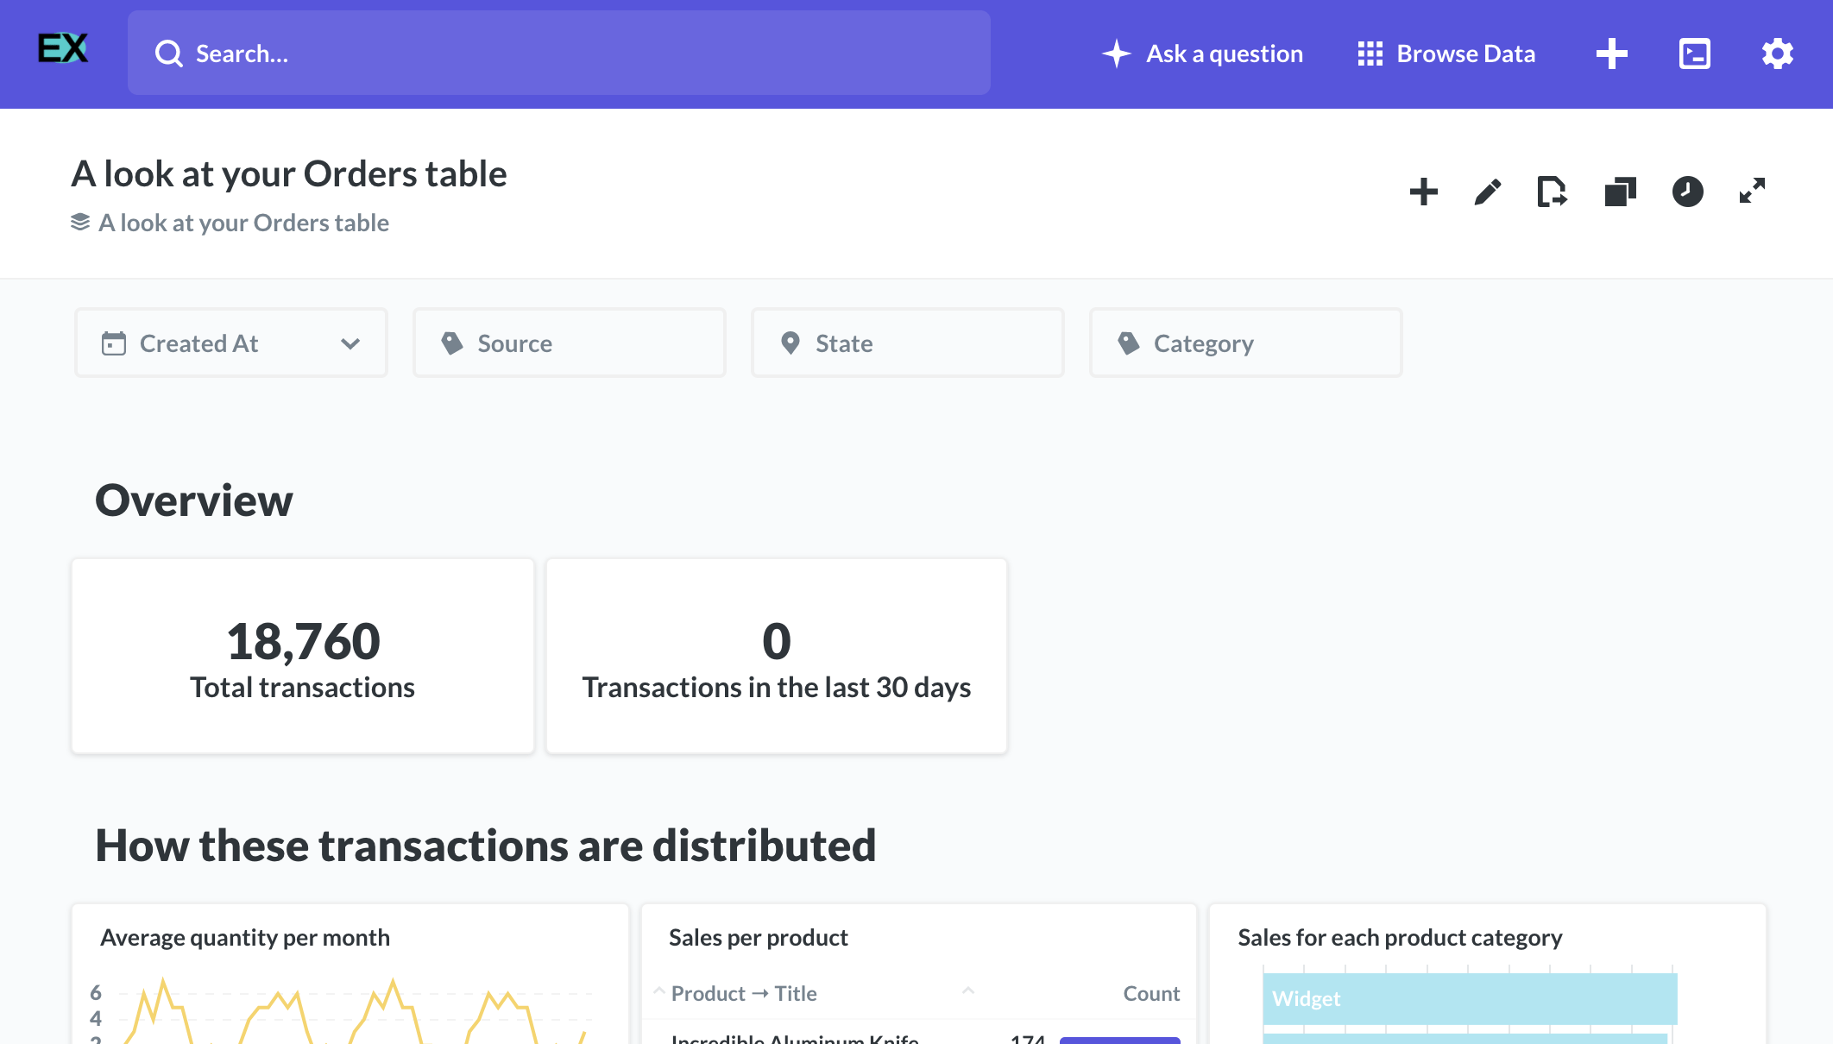This screenshot has height=1044, width=1833.
Task: Click the fullscreen expand icon
Action: point(1751,192)
